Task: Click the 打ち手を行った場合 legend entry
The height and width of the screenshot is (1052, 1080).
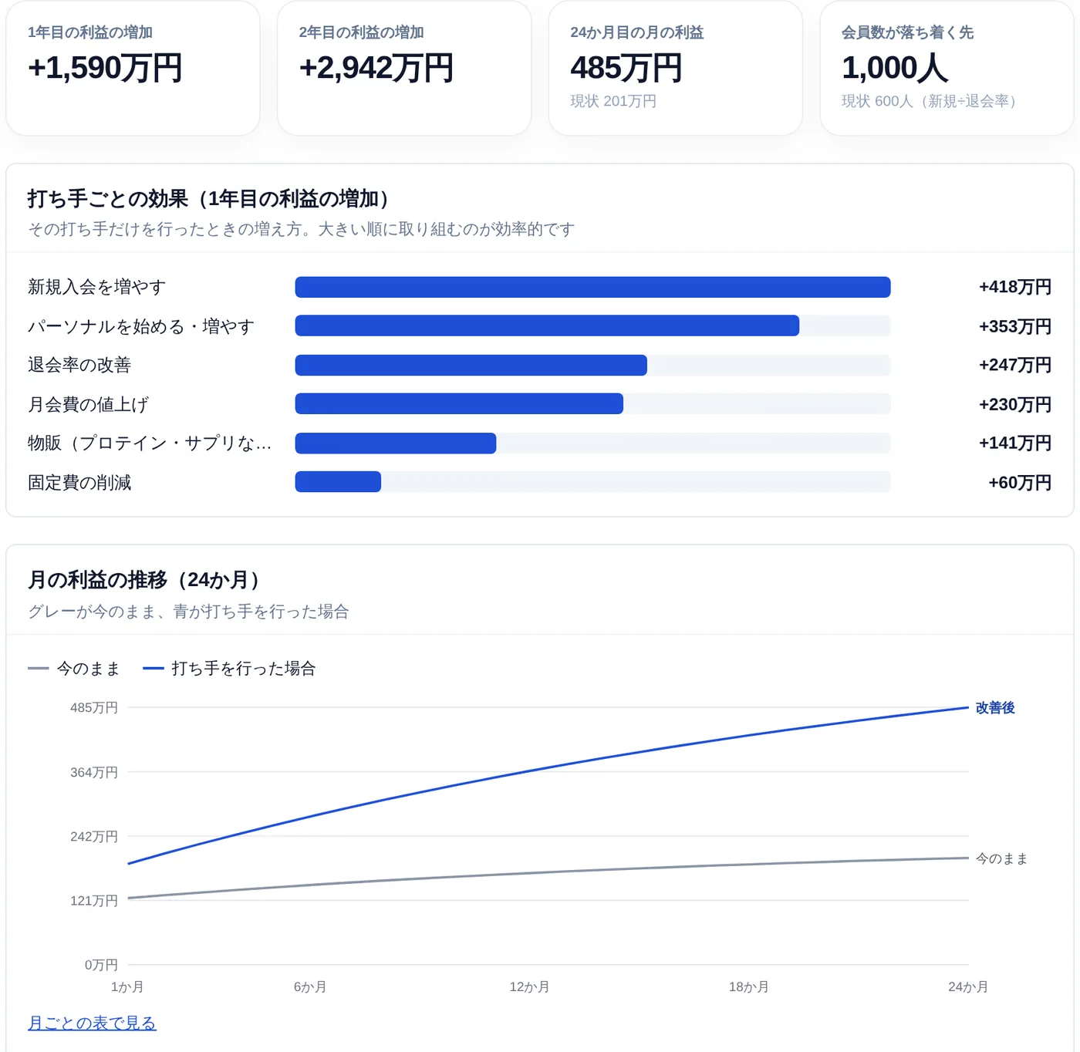Action: (230, 668)
